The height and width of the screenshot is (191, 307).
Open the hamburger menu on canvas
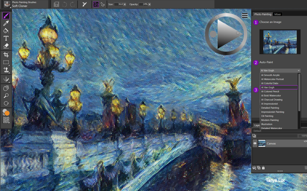pyautogui.click(x=245, y=15)
